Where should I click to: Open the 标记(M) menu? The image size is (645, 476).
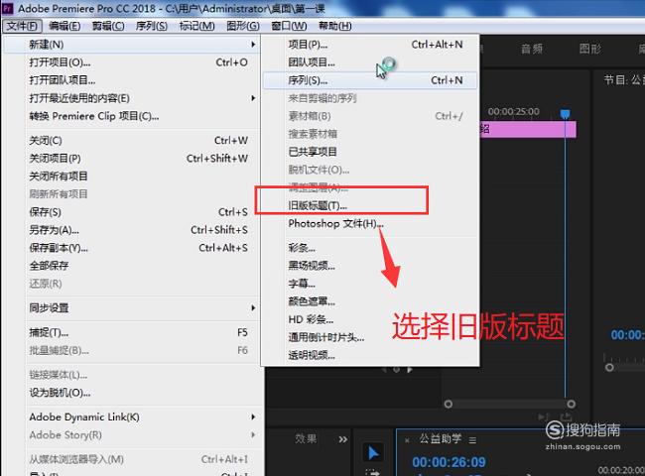197,26
